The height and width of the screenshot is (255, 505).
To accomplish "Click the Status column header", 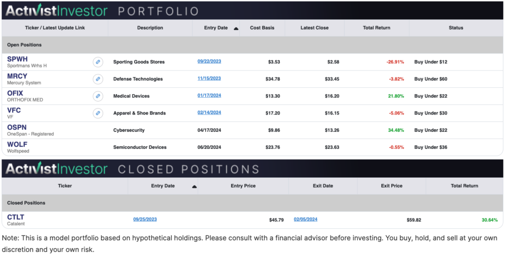I will point(456,28).
